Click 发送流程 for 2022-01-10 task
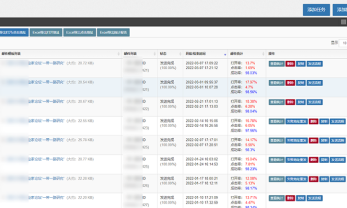The width and height of the screenshot is (347, 208). pyautogui.click(x=315, y=198)
